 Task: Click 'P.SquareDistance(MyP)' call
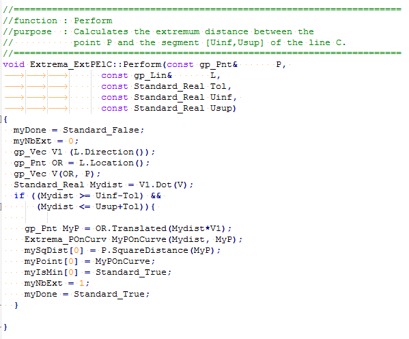[158, 250]
